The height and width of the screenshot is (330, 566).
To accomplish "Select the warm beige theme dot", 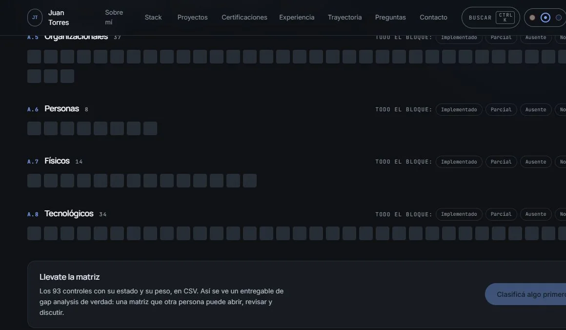I will [x=532, y=18].
